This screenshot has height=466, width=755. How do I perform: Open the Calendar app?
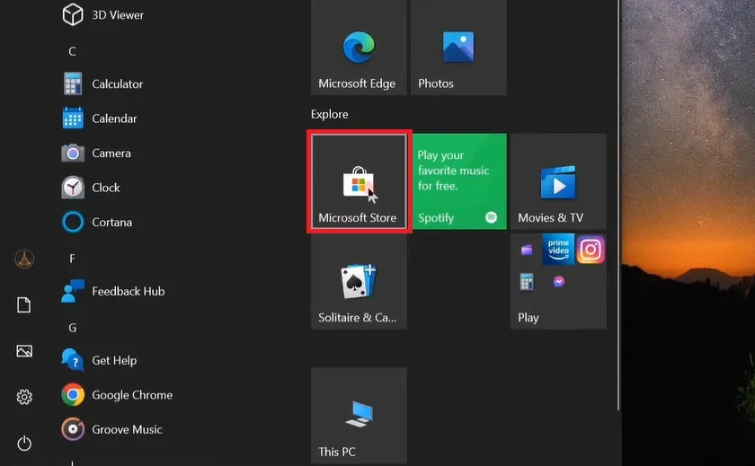(x=100, y=119)
